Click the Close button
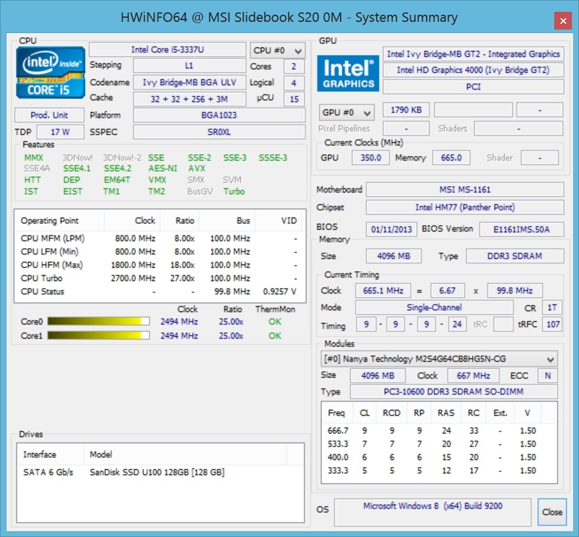Viewport: 579px width, 537px height. click(x=552, y=512)
